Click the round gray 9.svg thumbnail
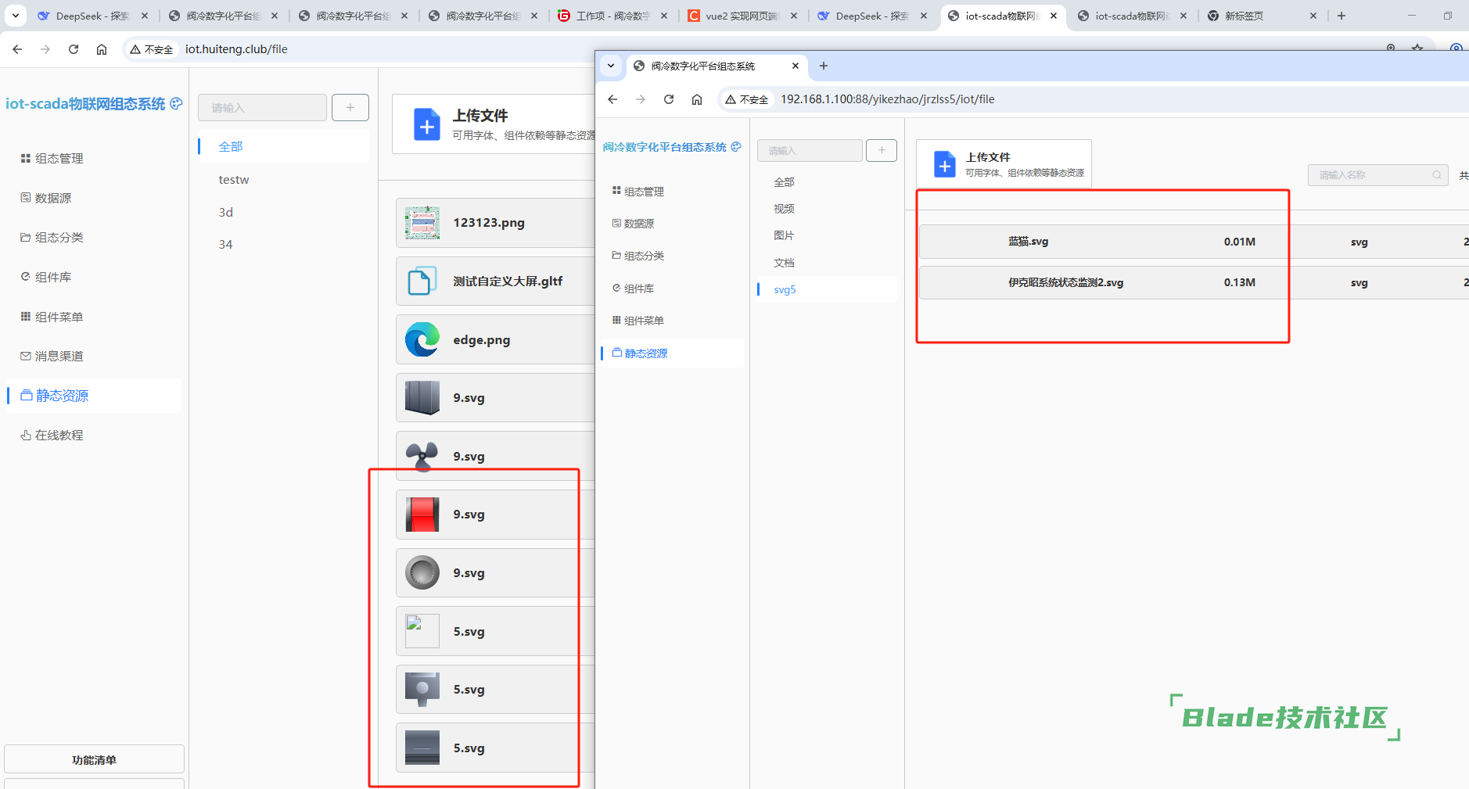Screen dimensions: 1469x789 [422, 572]
